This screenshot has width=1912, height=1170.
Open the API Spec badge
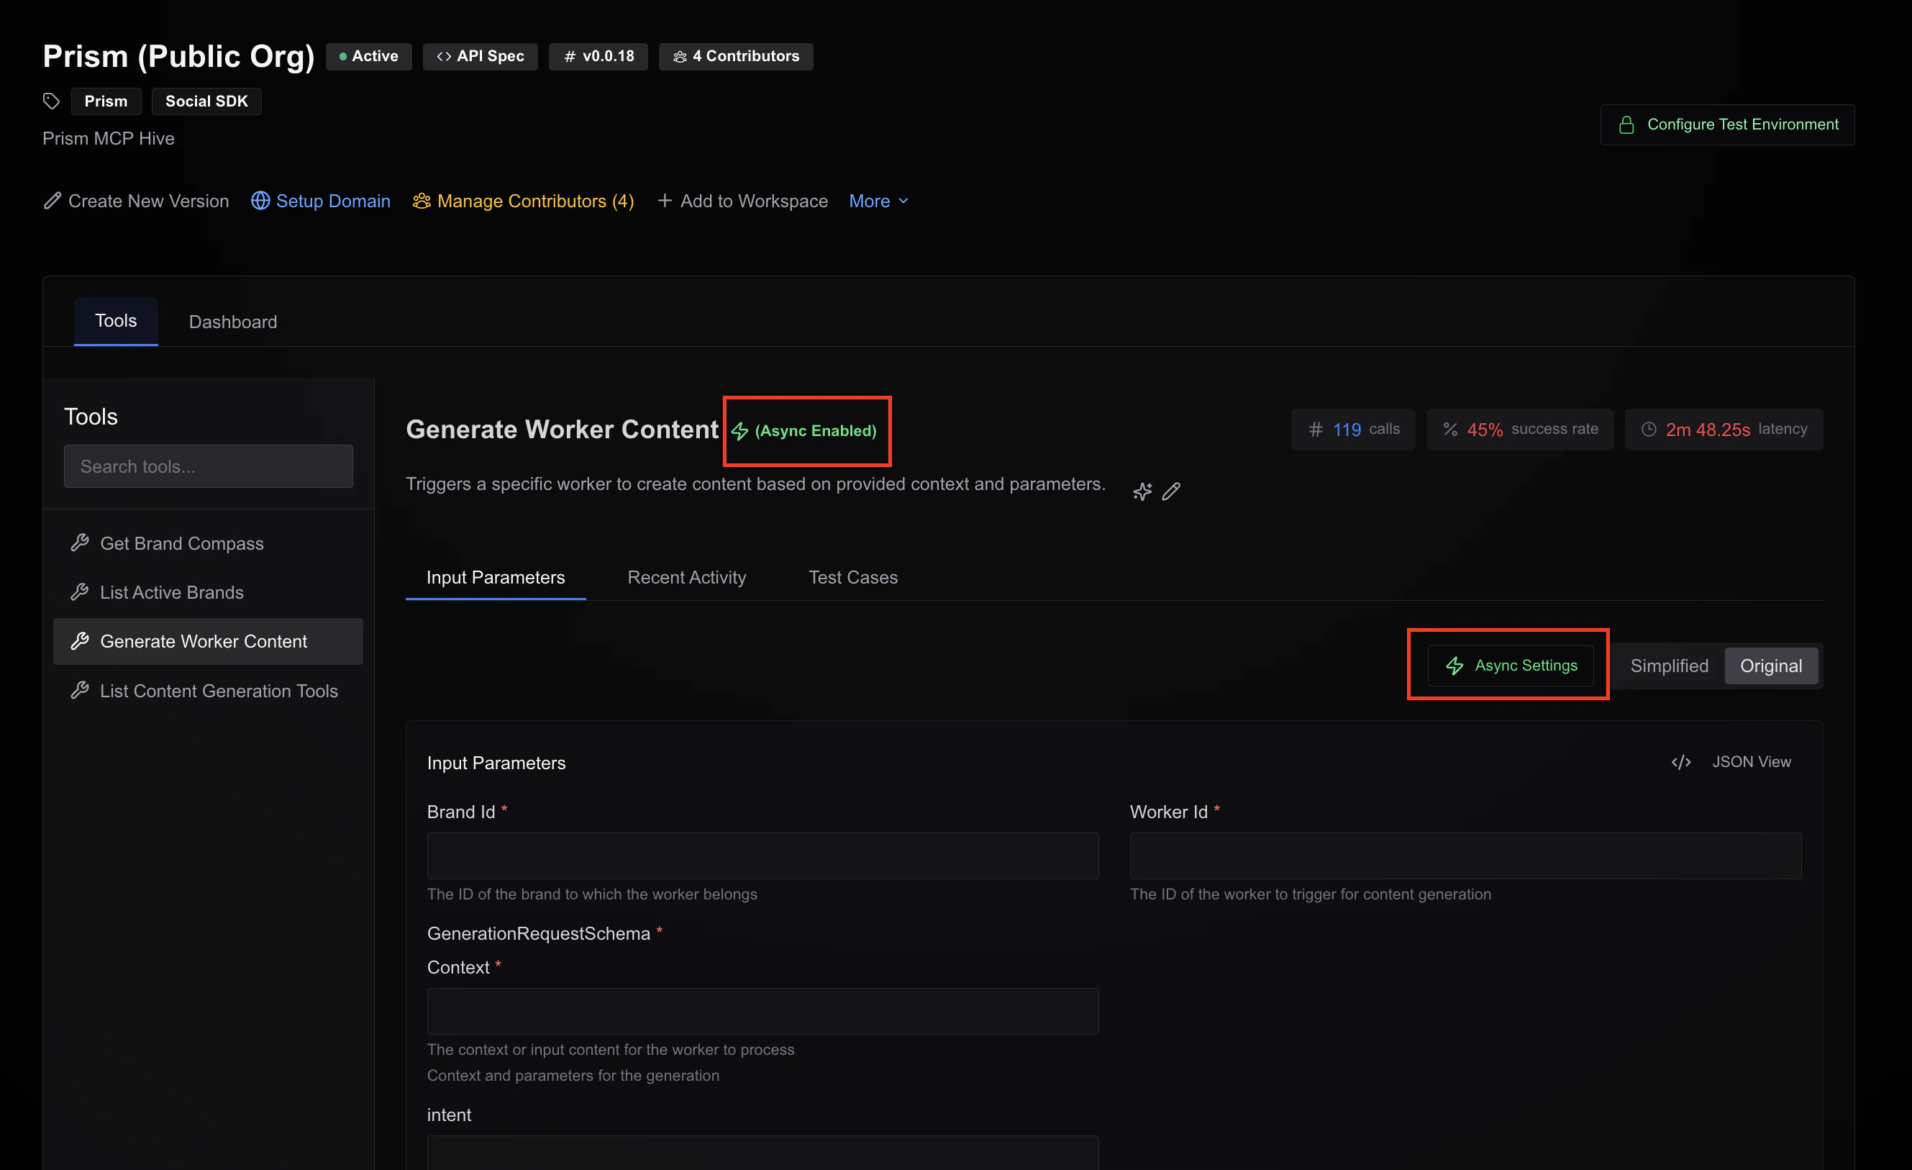(481, 57)
